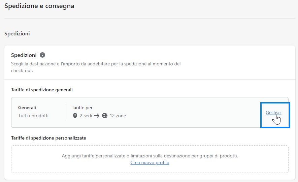This screenshot has height=182, width=298.
Task: Click the 2 sedi text
Action: point(86,116)
